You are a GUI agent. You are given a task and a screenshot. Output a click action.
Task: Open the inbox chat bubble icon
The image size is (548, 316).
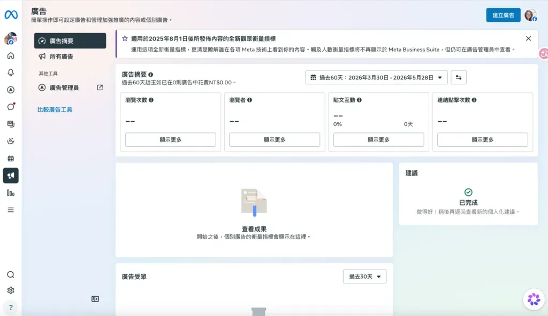[x=11, y=107]
